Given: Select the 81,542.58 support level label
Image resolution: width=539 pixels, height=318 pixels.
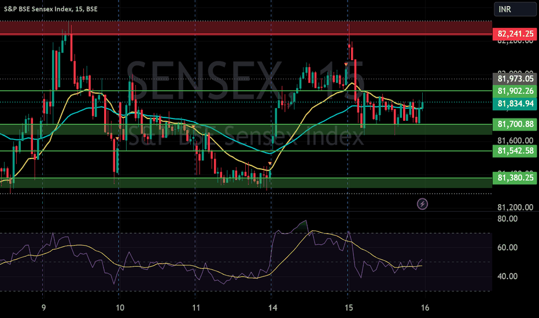Looking at the screenshot, I should [x=515, y=150].
